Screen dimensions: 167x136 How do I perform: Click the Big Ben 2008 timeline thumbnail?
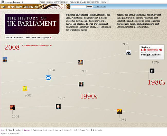5,60
